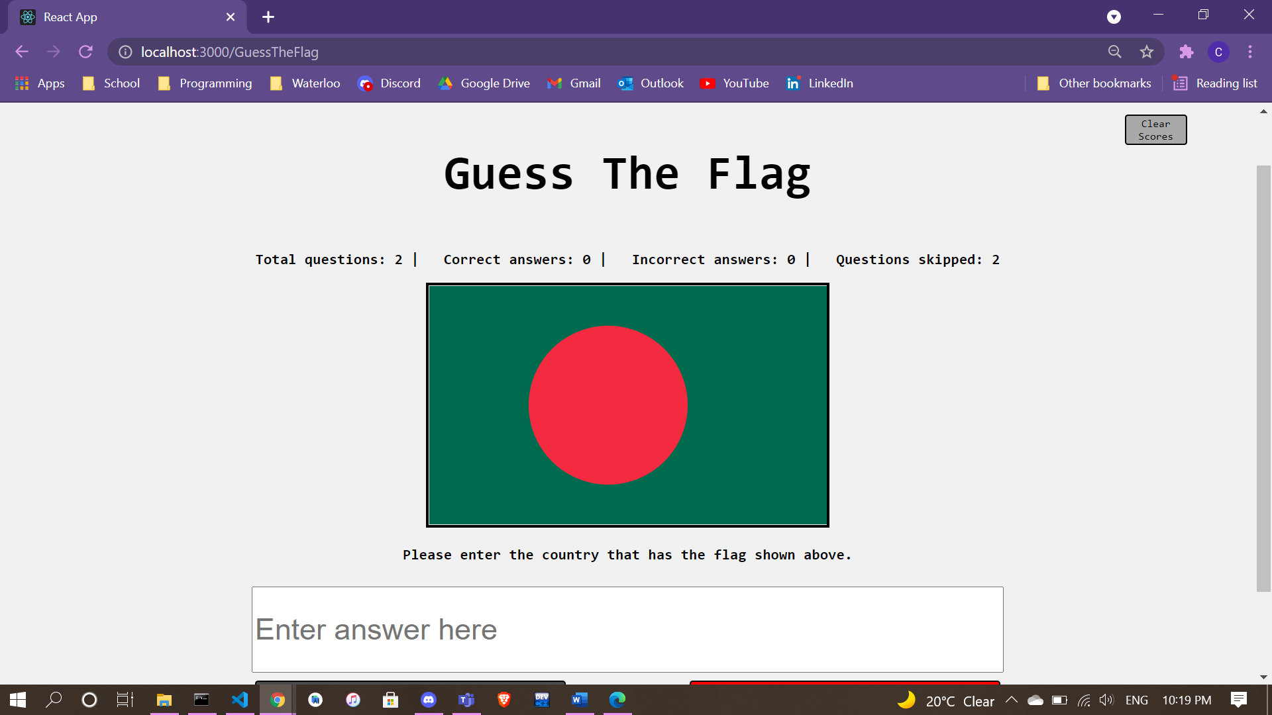This screenshot has width=1272, height=715.
Task: Open Dev-C++ from the taskbar
Action: 543,700
